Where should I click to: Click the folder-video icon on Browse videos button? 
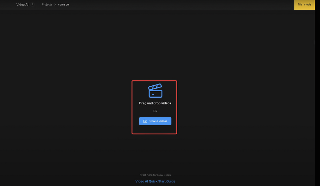145,121
